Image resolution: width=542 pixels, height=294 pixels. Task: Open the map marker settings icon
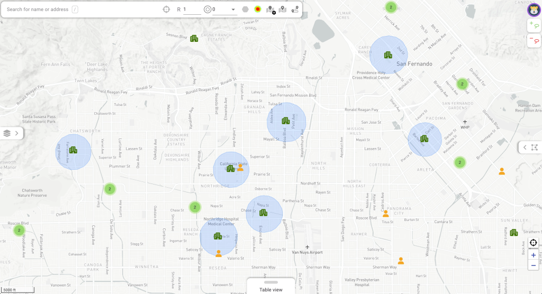tap(271, 10)
